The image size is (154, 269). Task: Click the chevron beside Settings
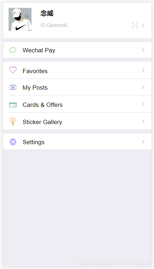click(x=143, y=142)
